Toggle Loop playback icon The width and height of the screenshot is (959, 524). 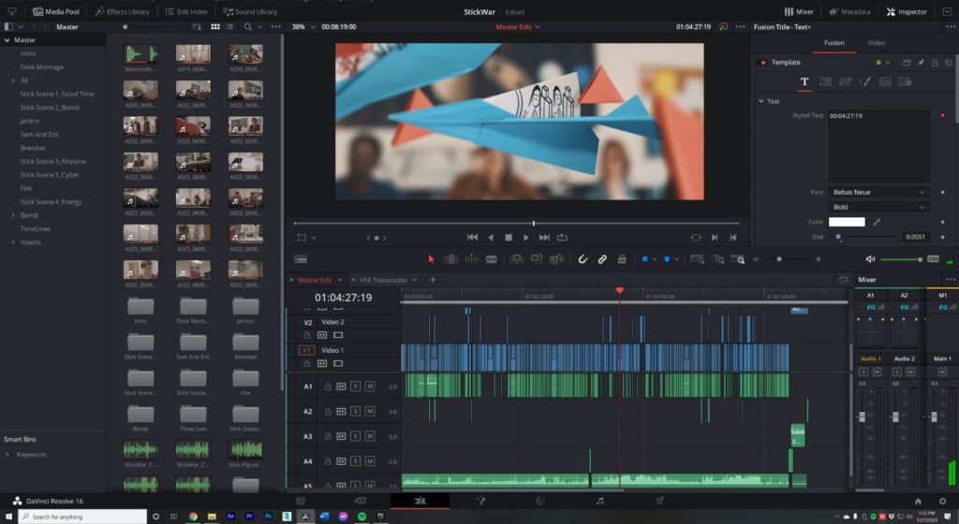562,238
